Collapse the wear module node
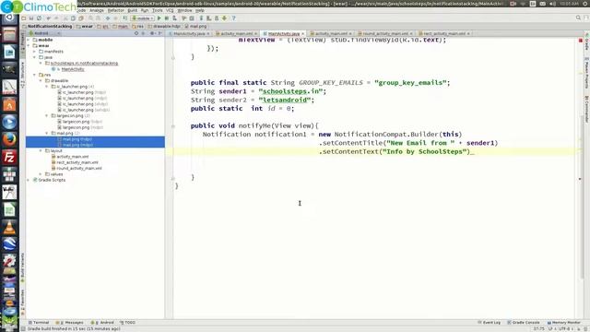The width and height of the screenshot is (590, 332). [x=29, y=45]
